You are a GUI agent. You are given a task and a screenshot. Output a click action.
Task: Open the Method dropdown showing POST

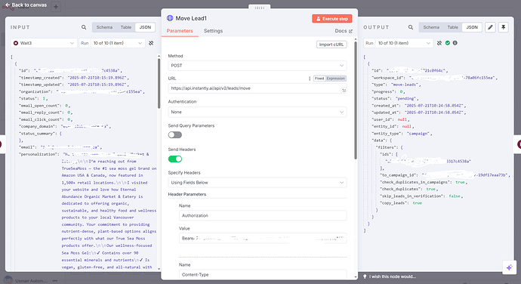(257, 66)
